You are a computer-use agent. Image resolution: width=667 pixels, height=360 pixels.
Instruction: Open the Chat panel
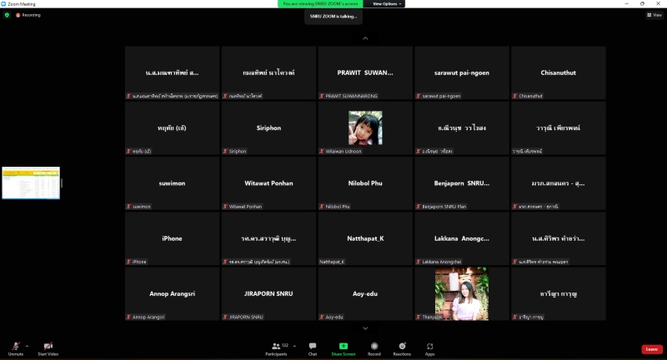point(313,347)
